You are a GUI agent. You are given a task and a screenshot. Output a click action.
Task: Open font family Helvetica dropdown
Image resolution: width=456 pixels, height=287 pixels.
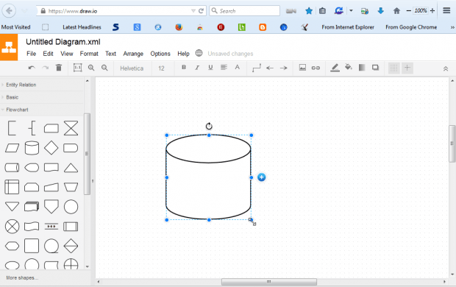click(132, 68)
